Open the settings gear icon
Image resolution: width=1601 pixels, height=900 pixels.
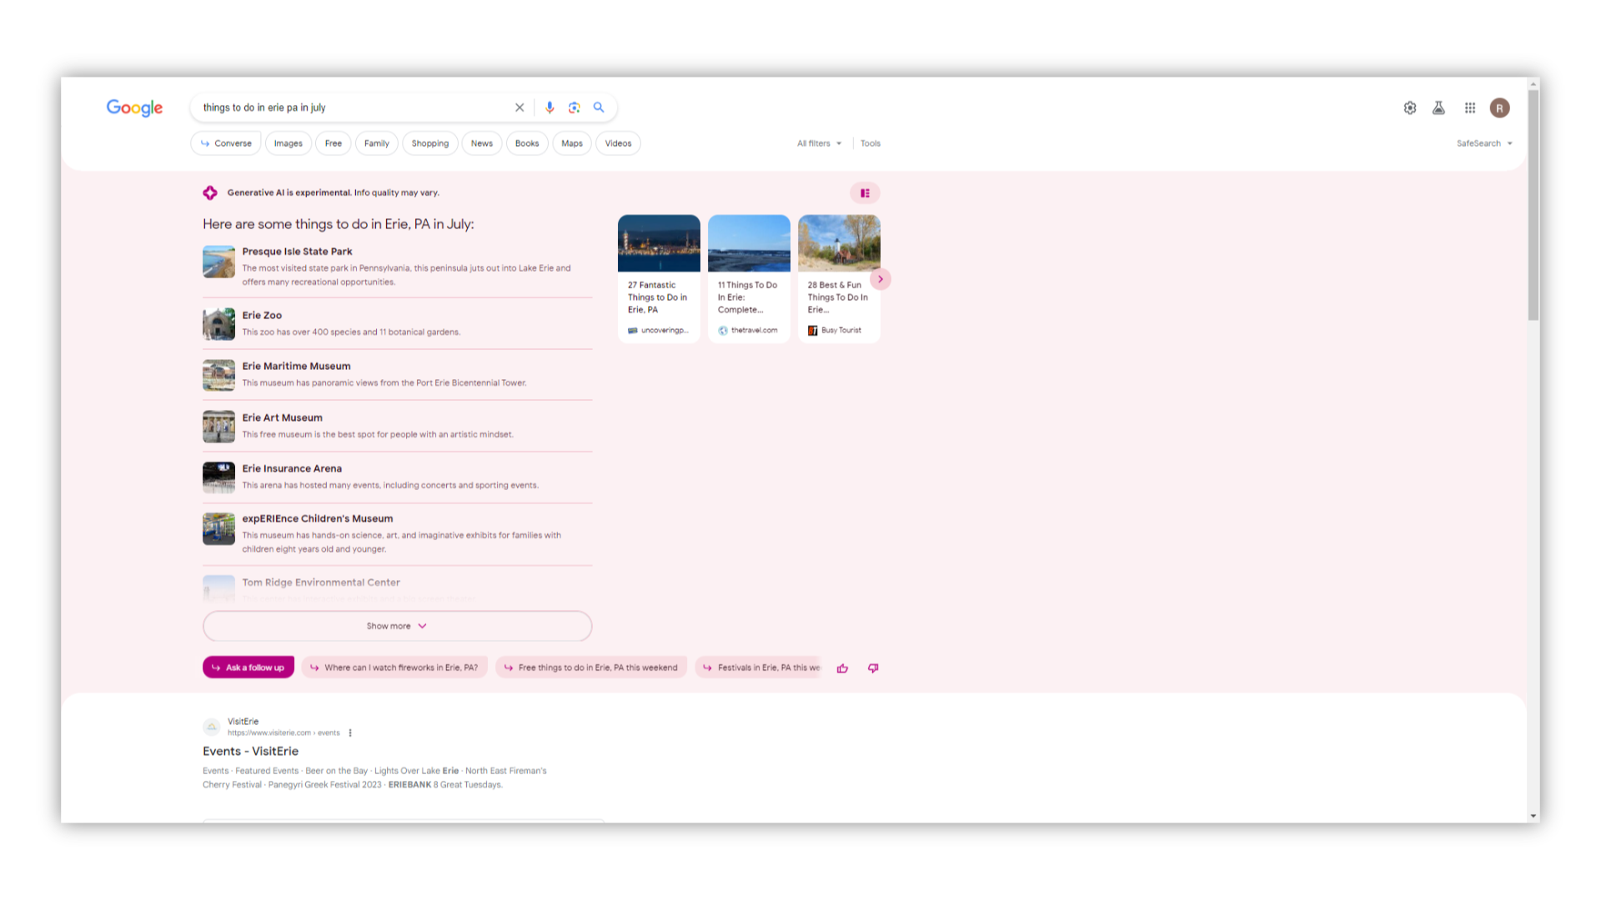(x=1410, y=108)
